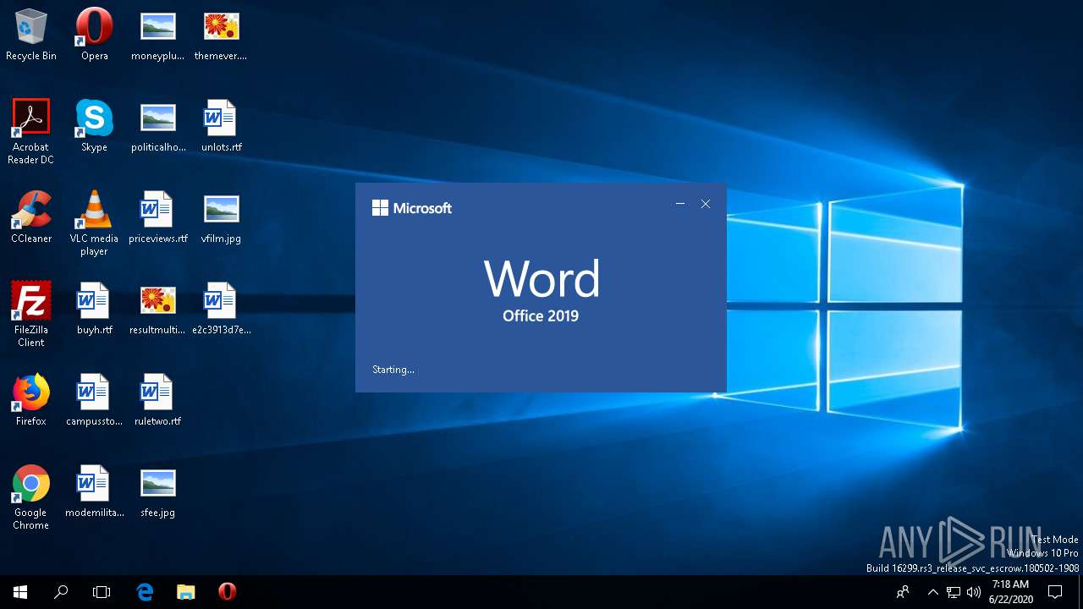Open the People icon in system tray
Viewport: 1083px width, 609px height.
pos(904,592)
